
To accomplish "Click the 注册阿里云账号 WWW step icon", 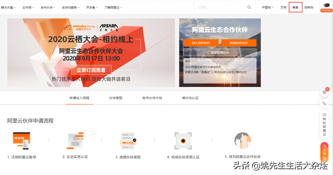I will point(21,141).
